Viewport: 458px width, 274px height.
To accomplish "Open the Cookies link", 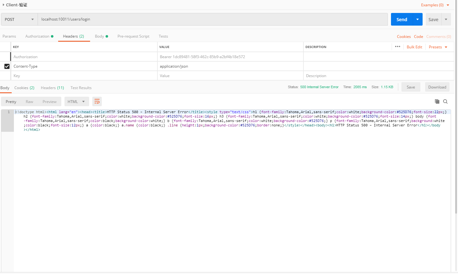I will tap(404, 37).
